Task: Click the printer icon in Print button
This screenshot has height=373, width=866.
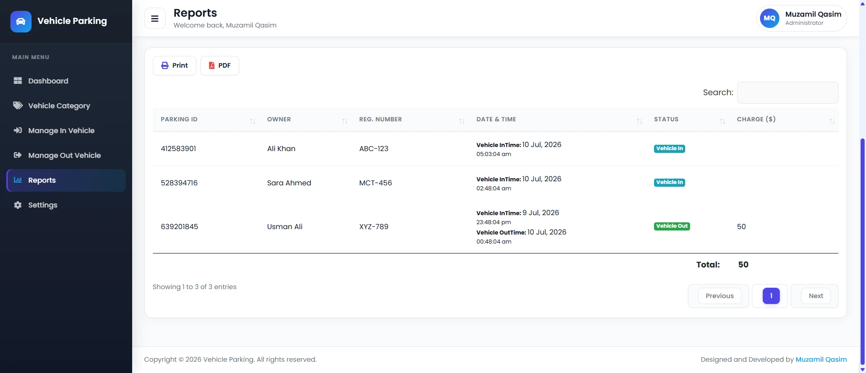Action: 165,65
